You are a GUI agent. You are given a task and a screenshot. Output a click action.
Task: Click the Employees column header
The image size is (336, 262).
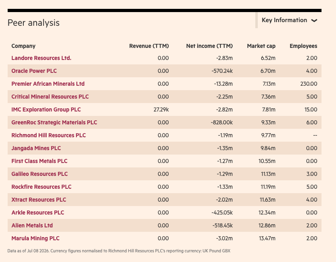[303, 46]
